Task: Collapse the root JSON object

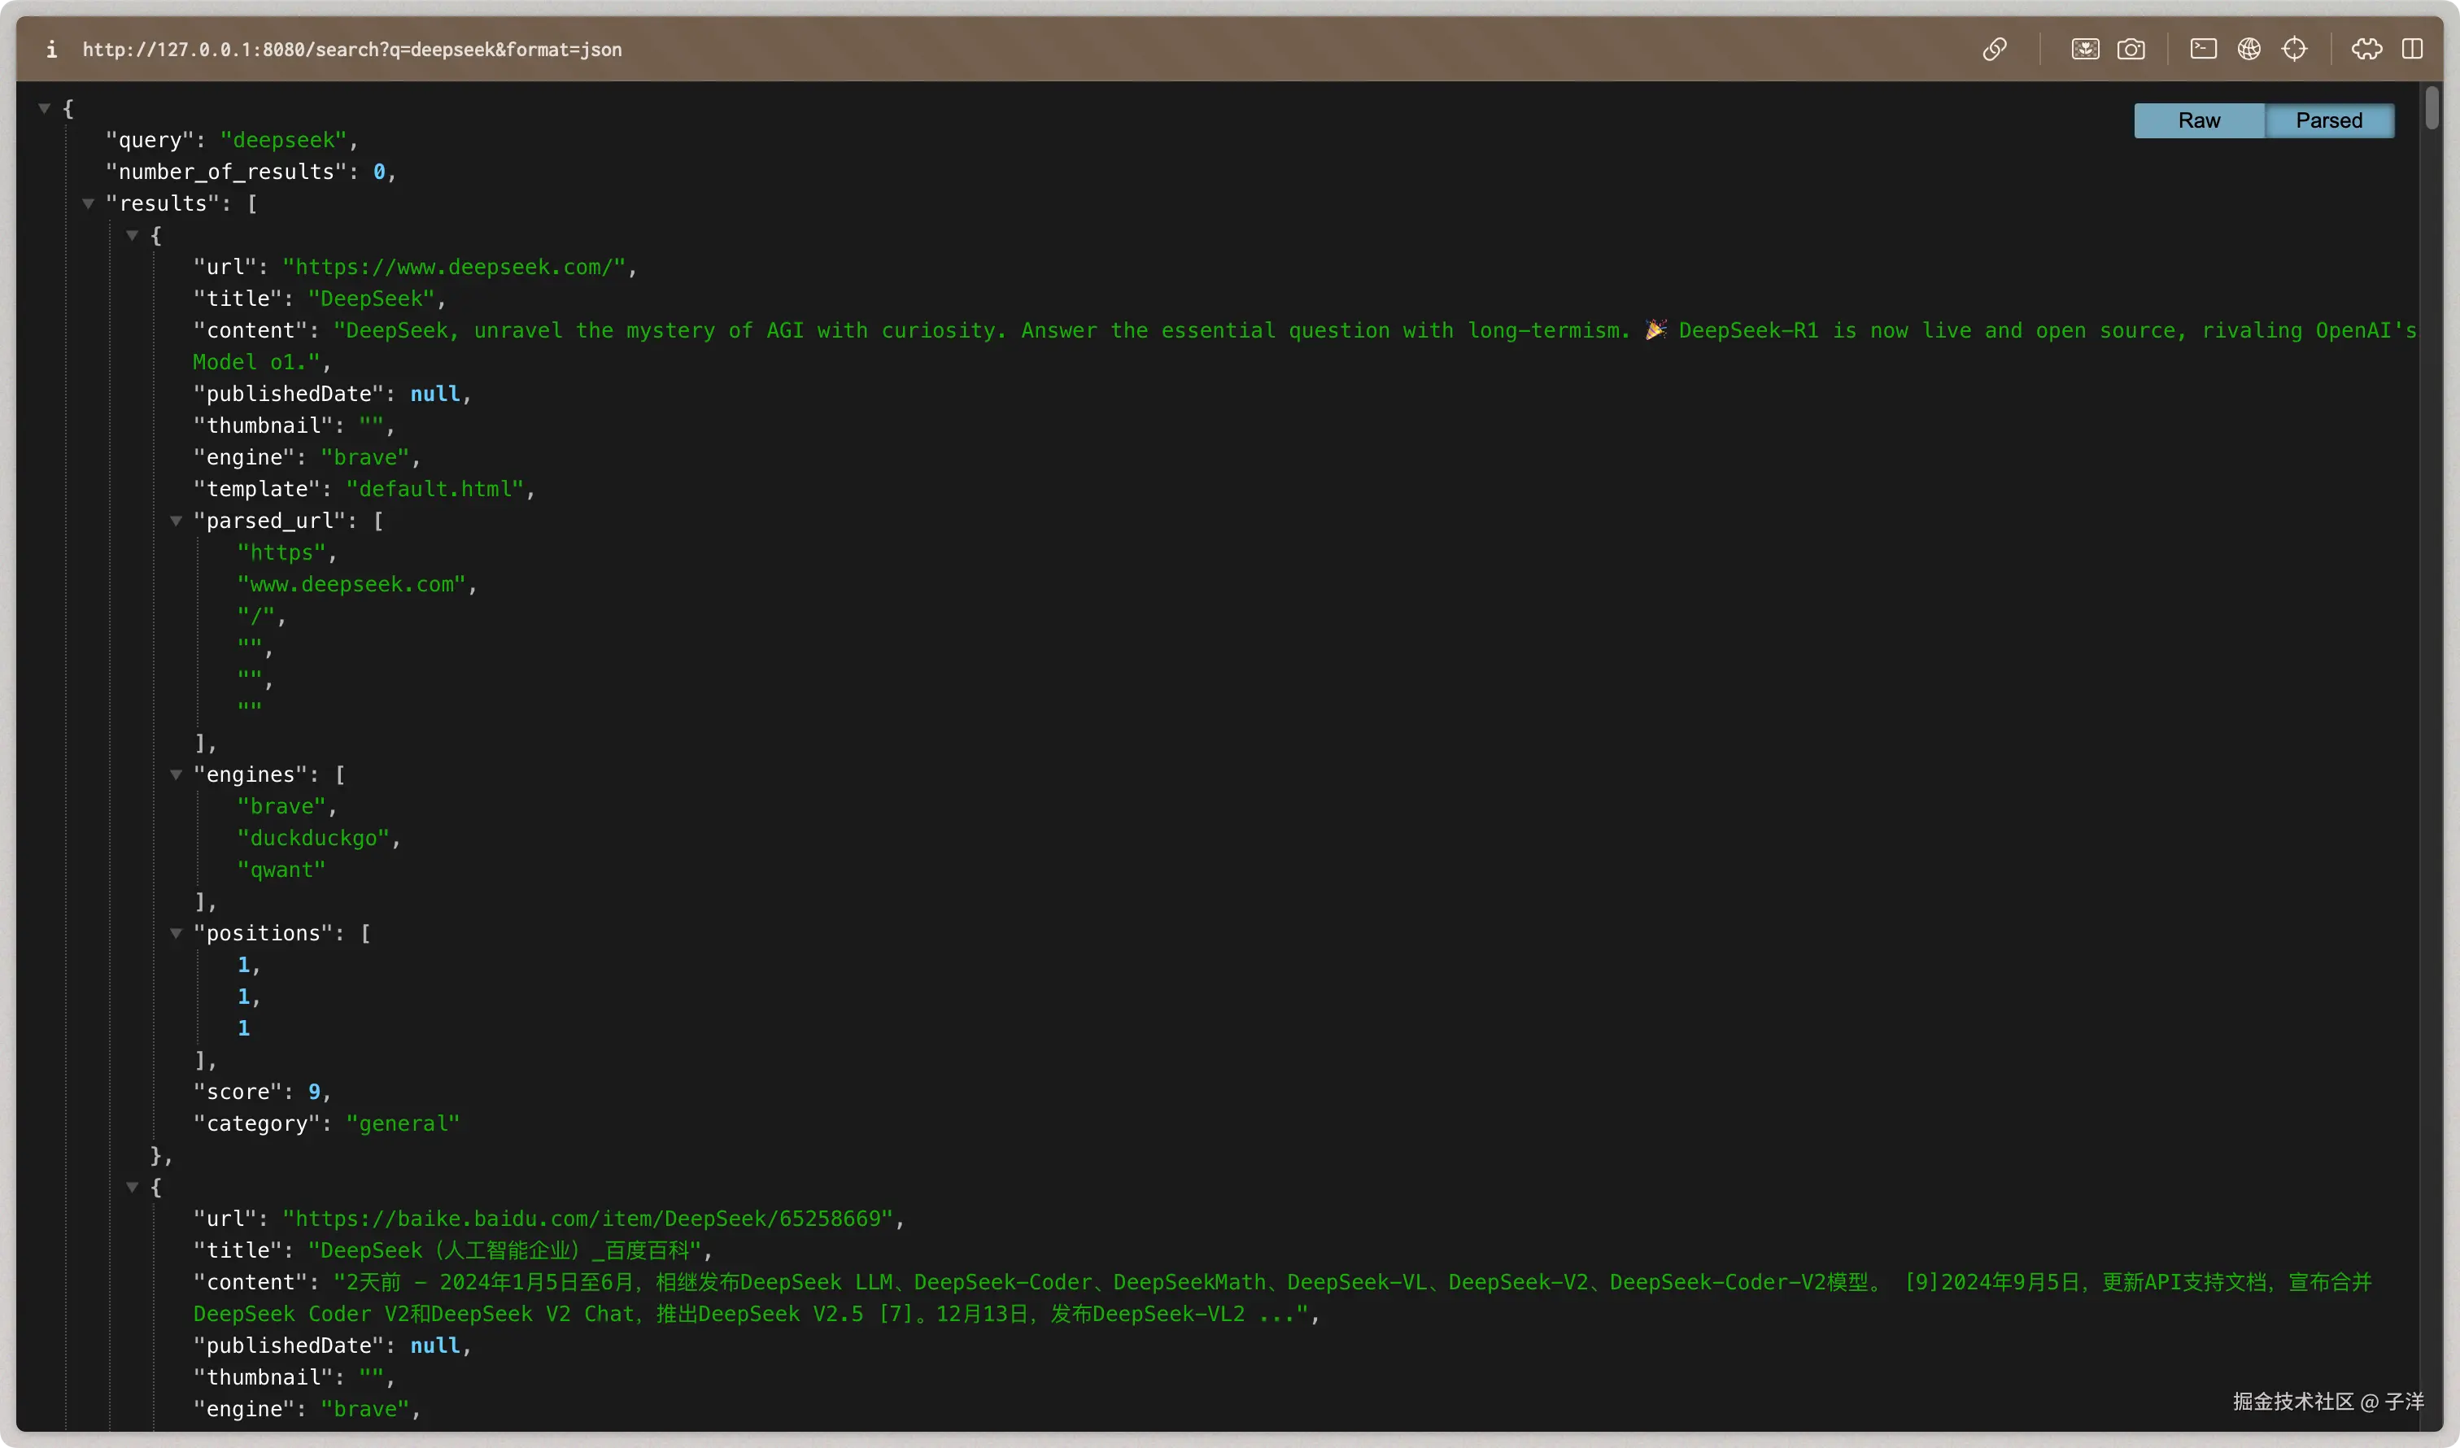Action: (x=44, y=108)
